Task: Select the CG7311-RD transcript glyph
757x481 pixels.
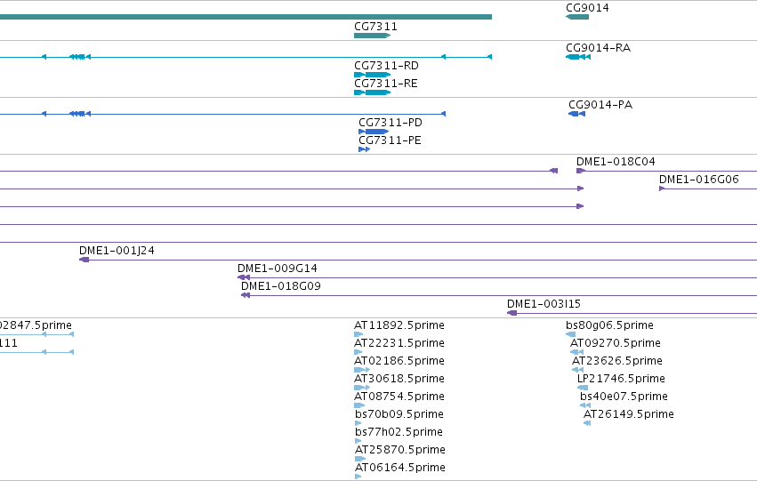Action: [x=372, y=75]
